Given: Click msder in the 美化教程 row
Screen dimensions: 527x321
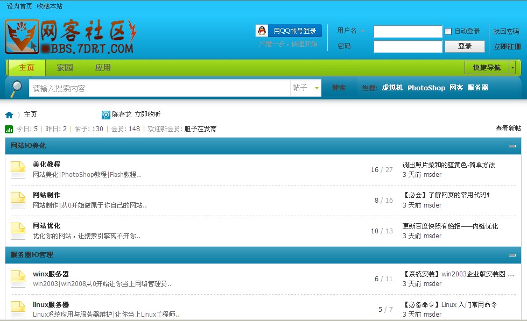Looking at the screenshot, I should [433, 175].
